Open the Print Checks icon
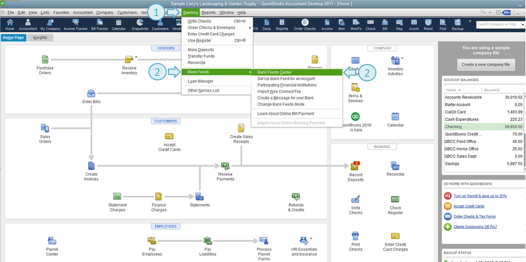The width and height of the screenshot is (526, 262). click(x=355, y=236)
